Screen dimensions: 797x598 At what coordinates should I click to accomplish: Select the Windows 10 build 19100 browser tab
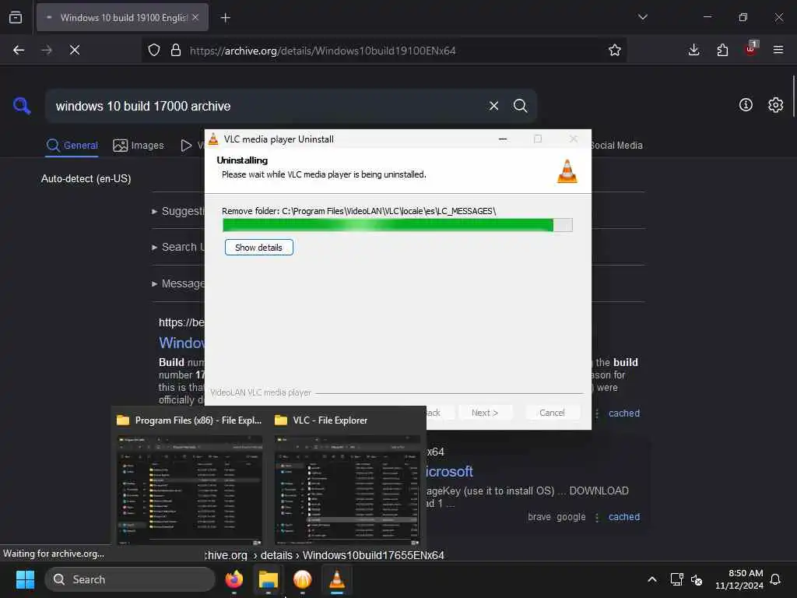pos(122,17)
